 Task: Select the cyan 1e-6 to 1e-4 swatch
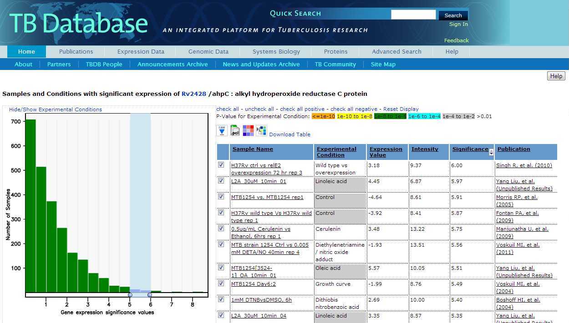click(424, 116)
